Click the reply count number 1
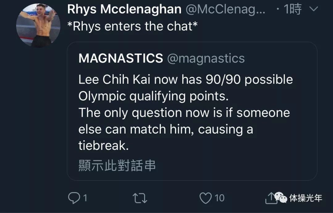Screen dimensions: 333x213 [x=85, y=197]
